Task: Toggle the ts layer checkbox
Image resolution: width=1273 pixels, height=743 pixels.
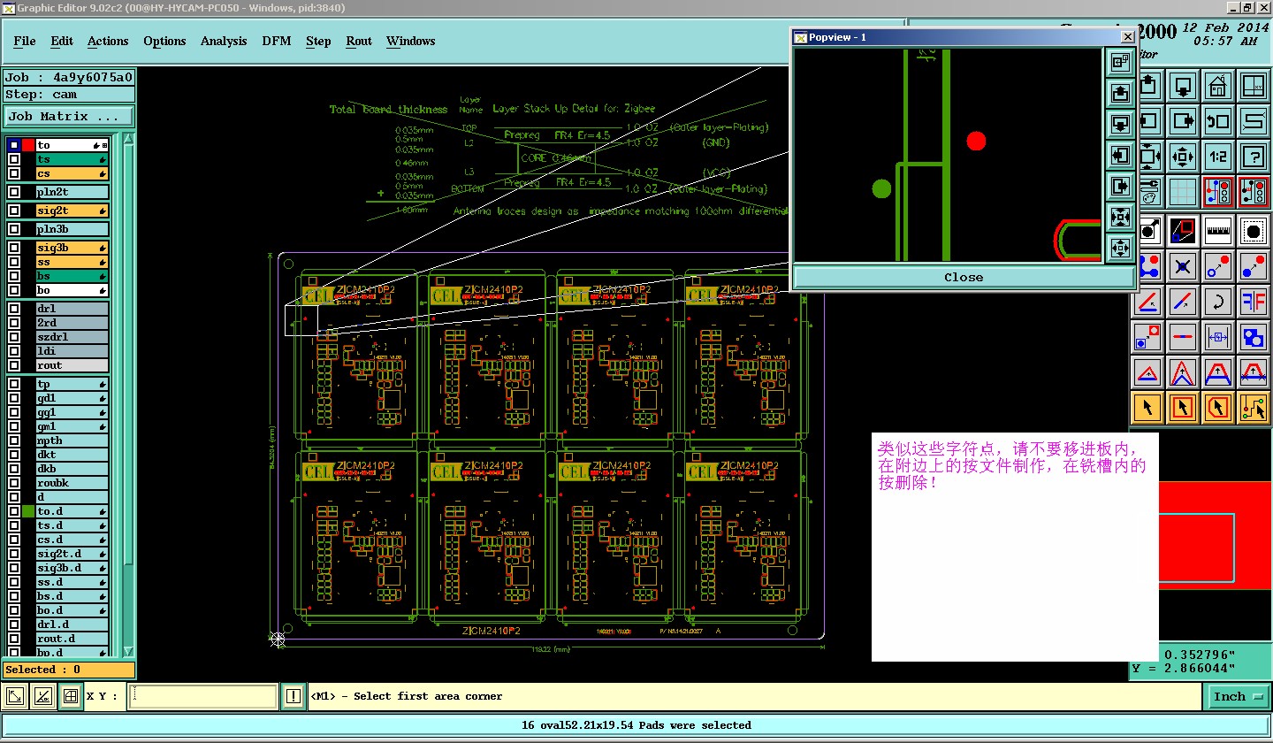Action: (14, 159)
